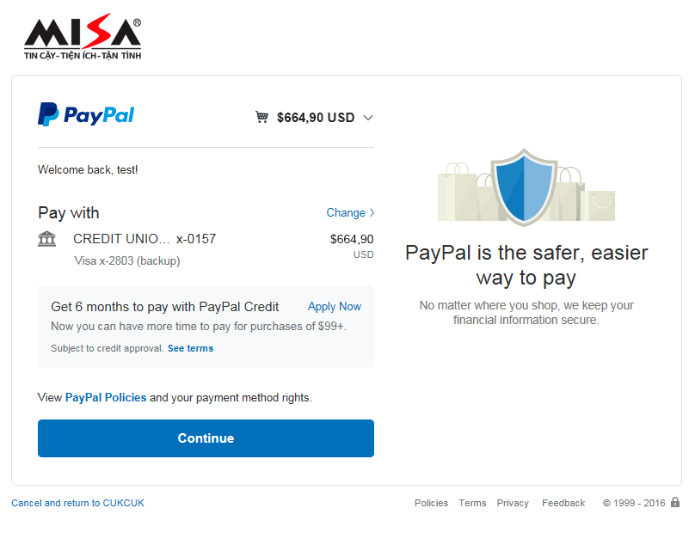Click Apply Now for PayPal Credit

click(x=335, y=307)
